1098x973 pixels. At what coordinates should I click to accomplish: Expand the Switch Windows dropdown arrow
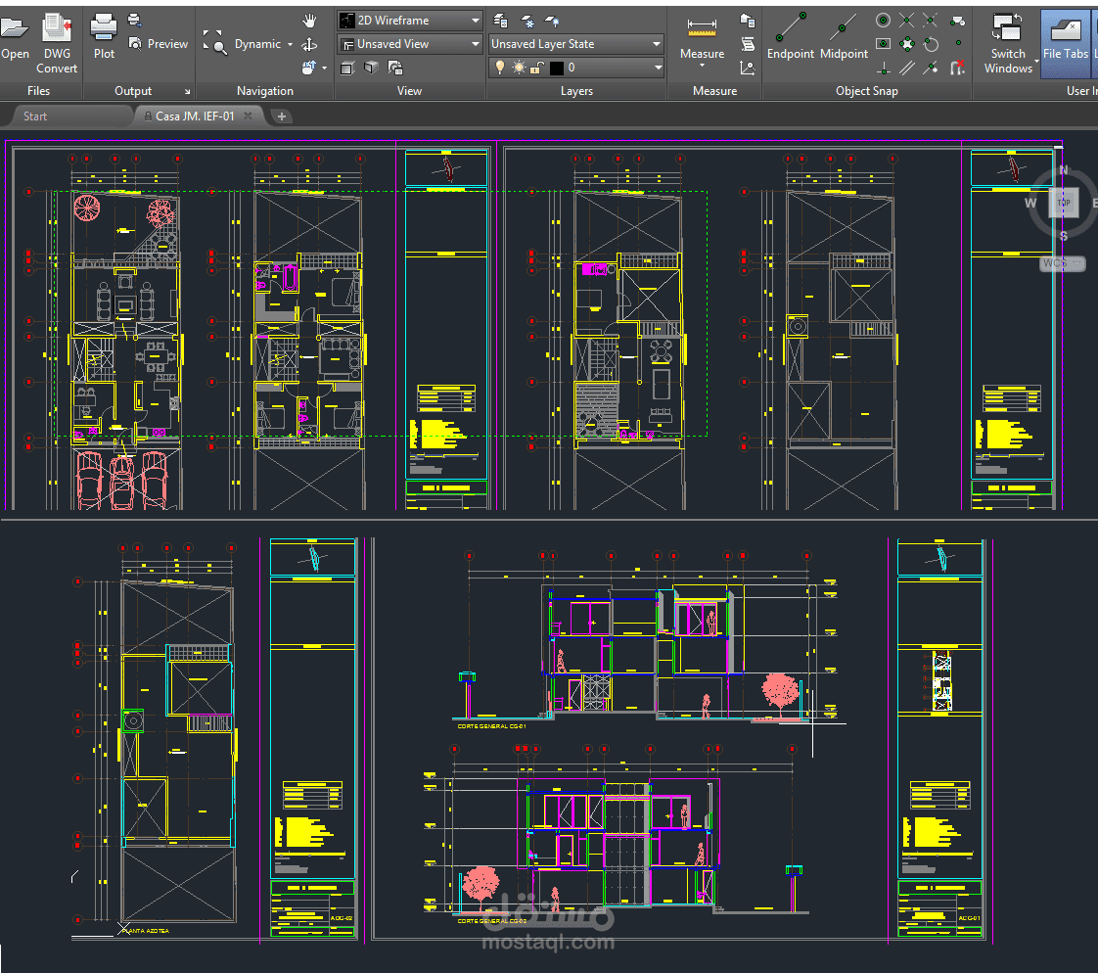click(x=1036, y=61)
